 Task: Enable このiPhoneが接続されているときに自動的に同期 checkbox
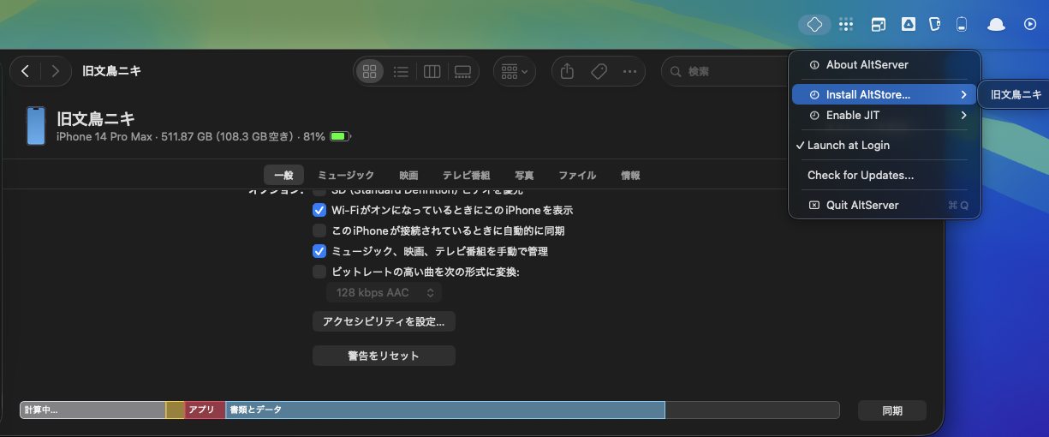click(319, 230)
